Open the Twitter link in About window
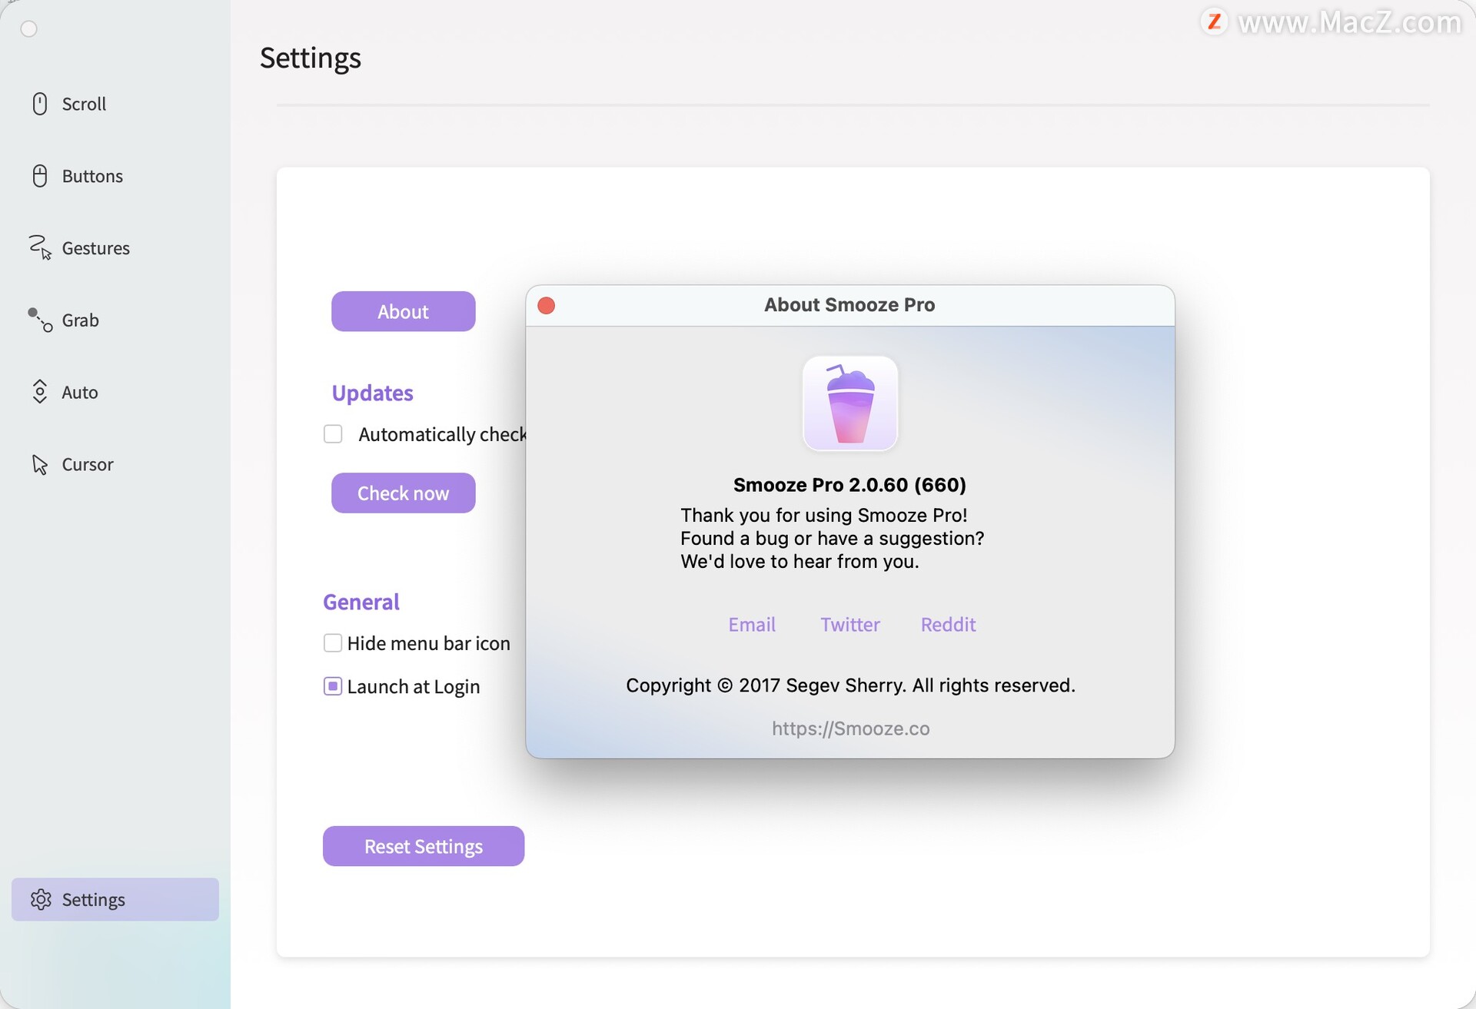Viewport: 1476px width, 1009px height. point(850,625)
